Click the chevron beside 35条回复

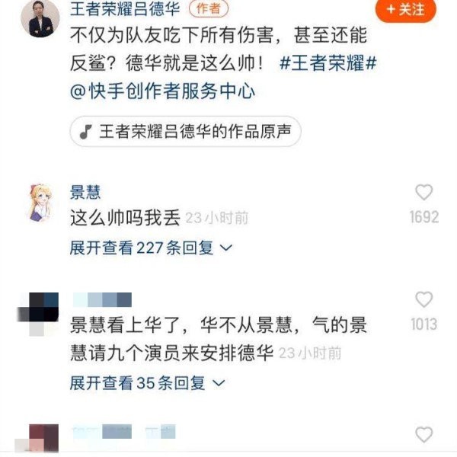(x=219, y=383)
